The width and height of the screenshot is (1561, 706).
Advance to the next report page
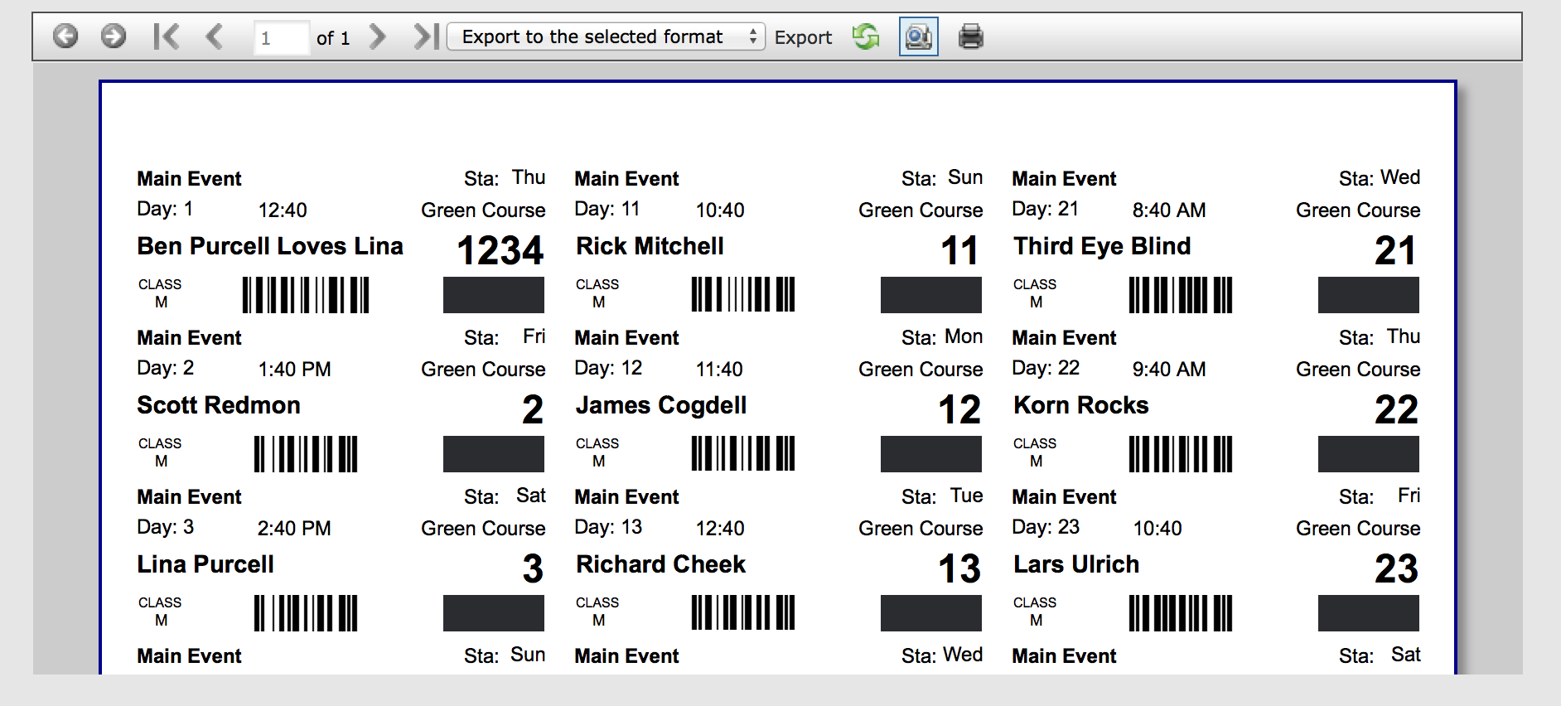point(378,36)
